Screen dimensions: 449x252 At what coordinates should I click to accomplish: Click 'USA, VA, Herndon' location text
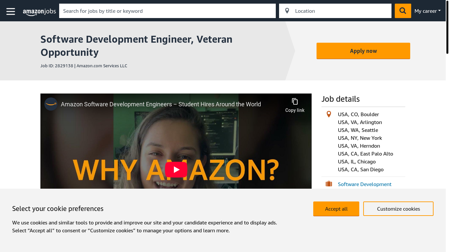pos(359,146)
